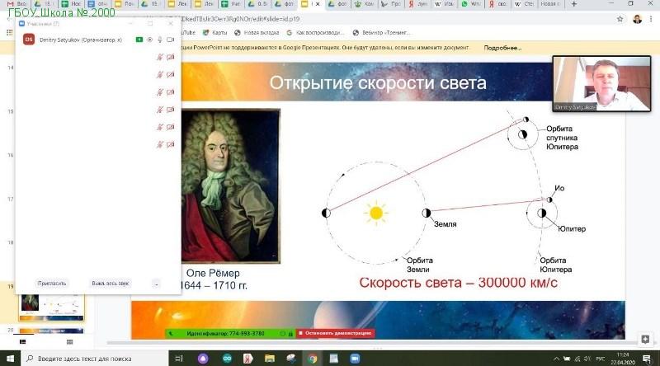Open Zoom on the taskbar
The width and height of the screenshot is (660, 366).
(x=355, y=359)
